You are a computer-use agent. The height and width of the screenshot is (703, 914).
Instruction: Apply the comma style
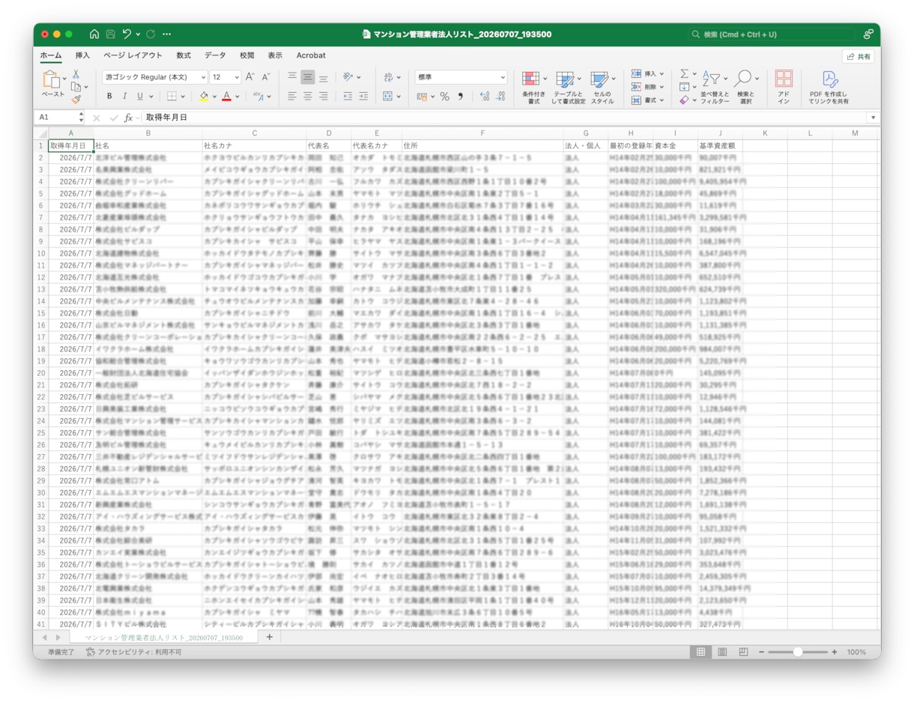(460, 97)
